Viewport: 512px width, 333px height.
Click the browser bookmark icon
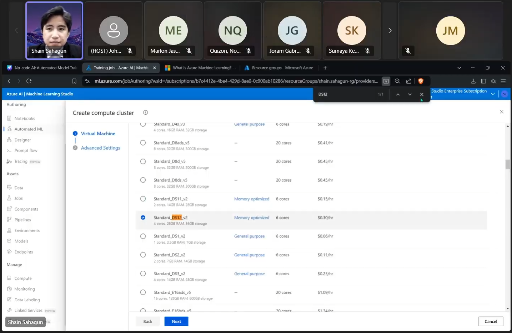click(74, 81)
